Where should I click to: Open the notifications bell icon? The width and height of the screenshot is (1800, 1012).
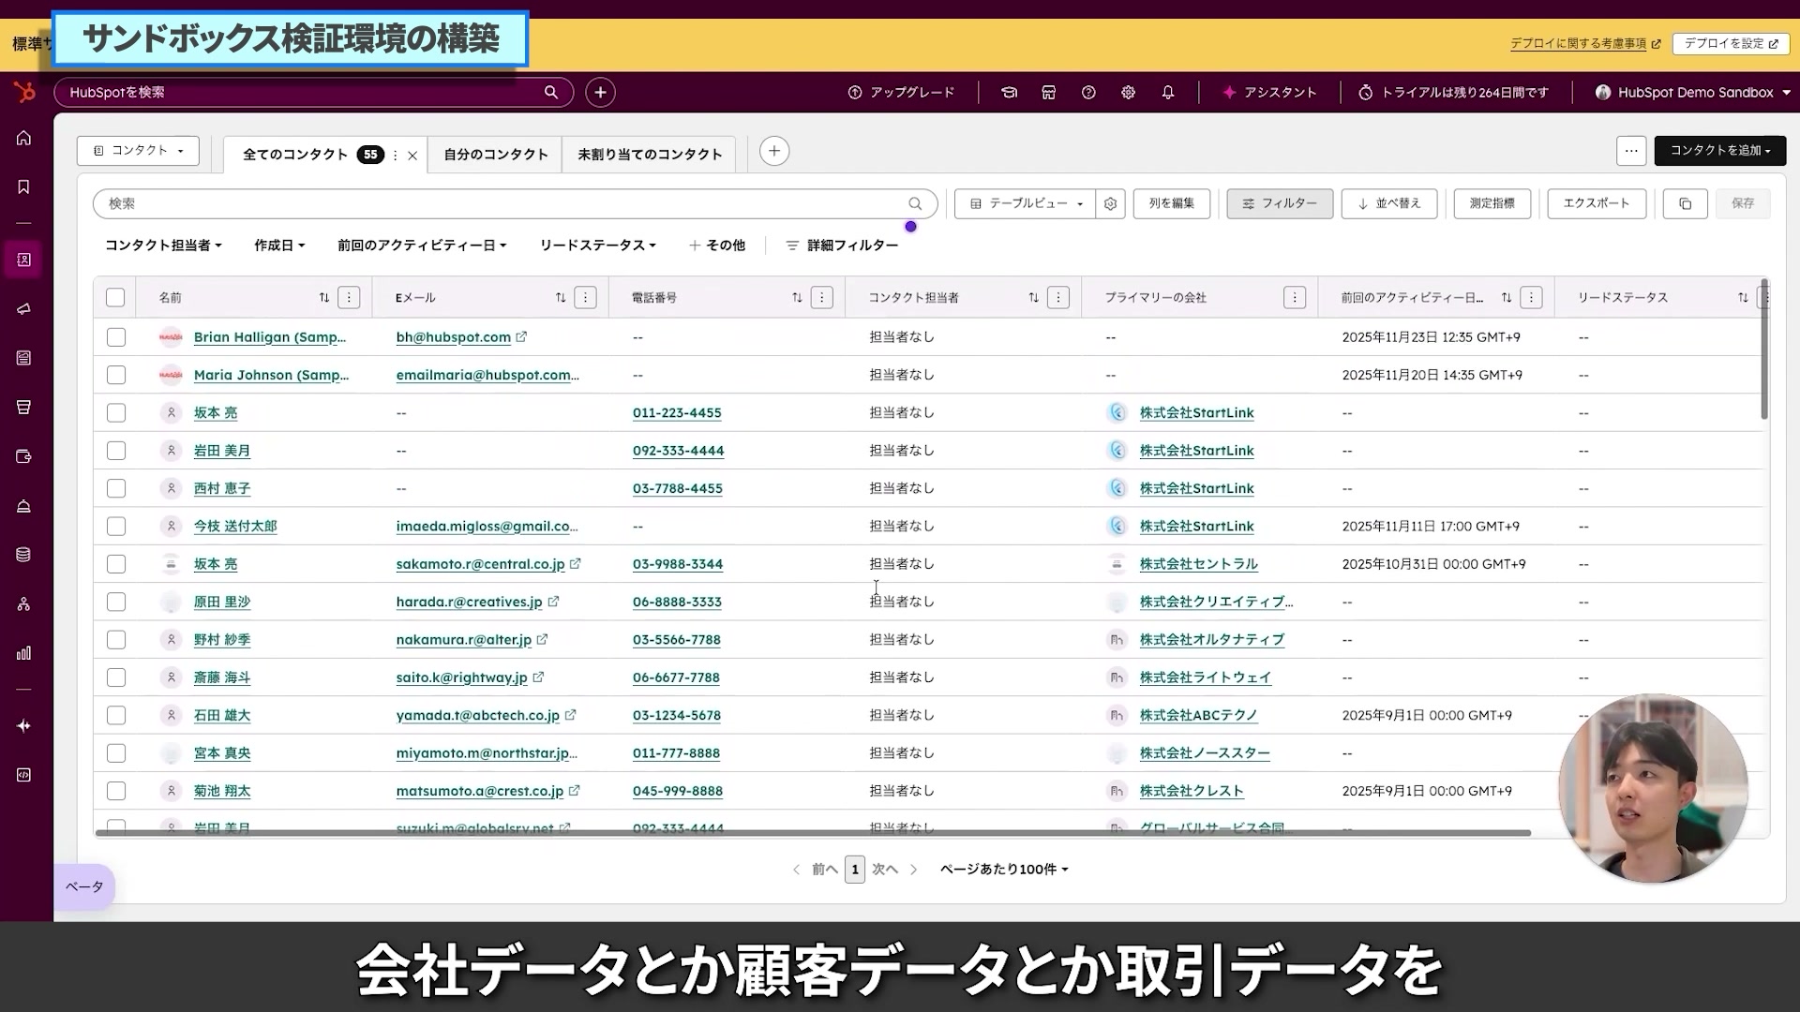(x=1168, y=92)
